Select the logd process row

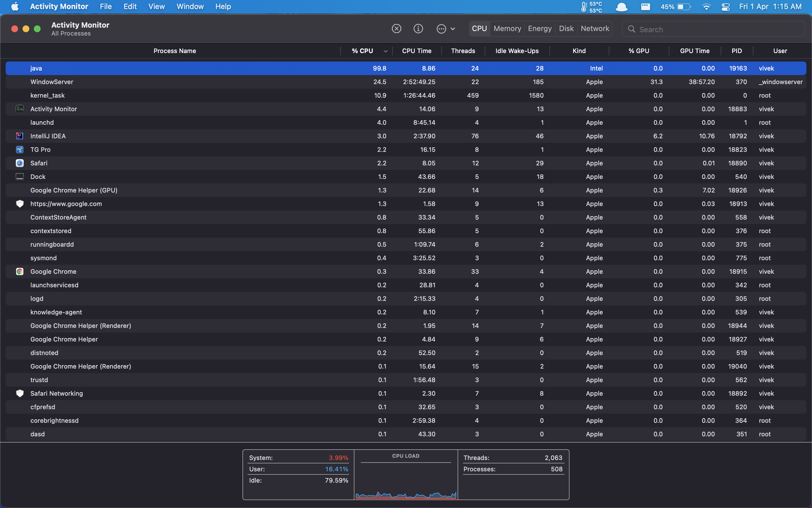(x=406, y=299)
